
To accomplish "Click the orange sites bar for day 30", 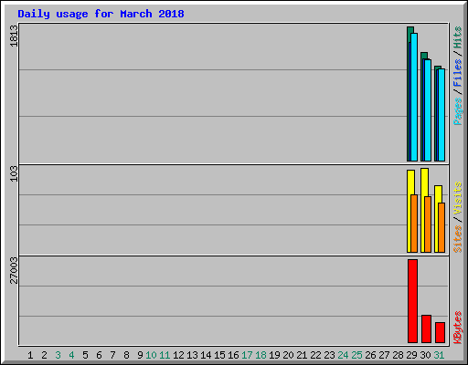I will (x=428, y=224).
